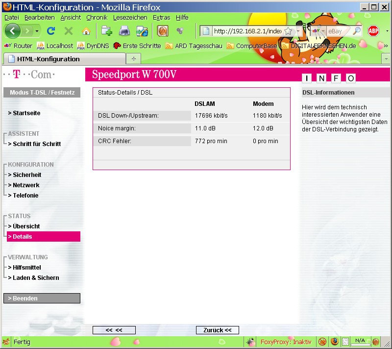Click the magnifier search icon

(x=357, y=31)
